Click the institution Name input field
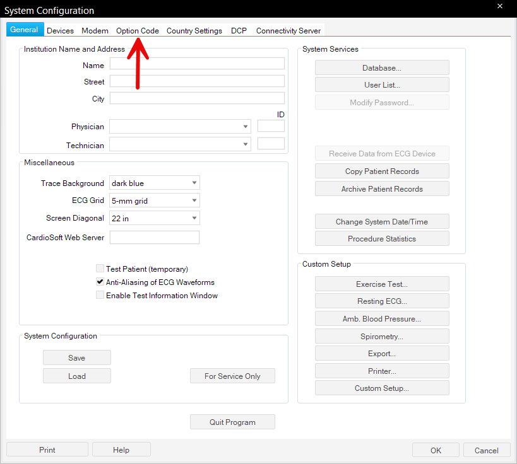The width and height of the screenshot is (517, 464). (197, 64)
